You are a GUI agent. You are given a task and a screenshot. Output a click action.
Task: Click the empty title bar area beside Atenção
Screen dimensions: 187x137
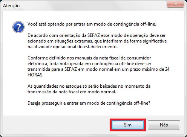point(93,6)
